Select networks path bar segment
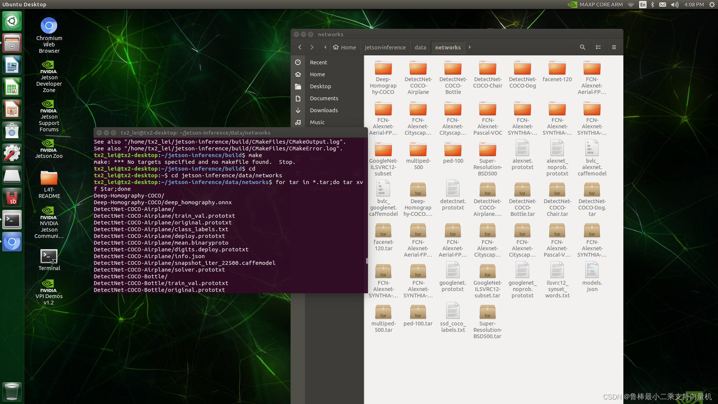Screen dimensions: 718x404 (x=448, y=47)
